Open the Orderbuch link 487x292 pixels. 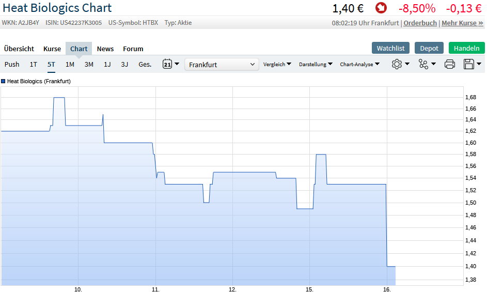click(420, 23)
